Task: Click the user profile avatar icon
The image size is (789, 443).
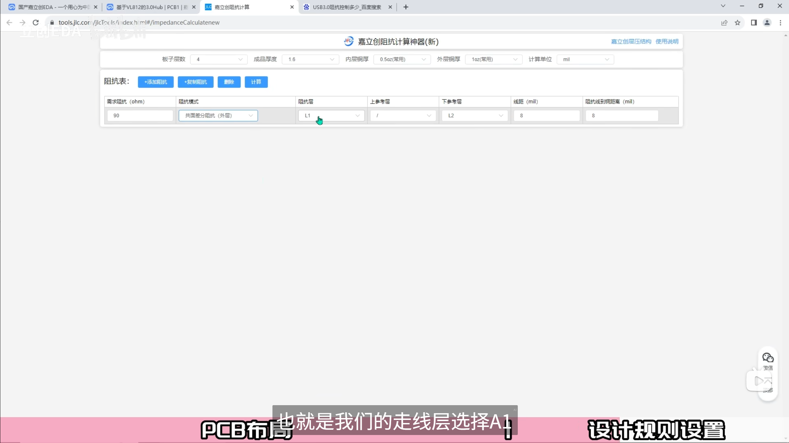Action: tap(767, 22)
